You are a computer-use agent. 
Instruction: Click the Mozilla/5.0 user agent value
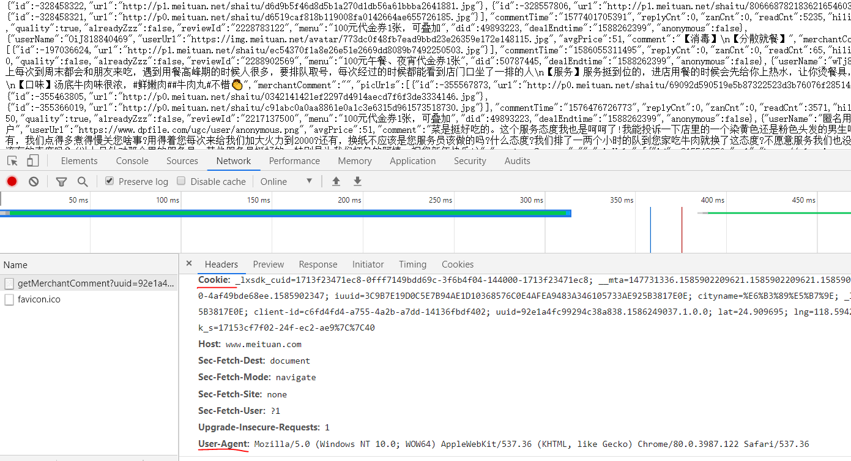click(532, 444)
